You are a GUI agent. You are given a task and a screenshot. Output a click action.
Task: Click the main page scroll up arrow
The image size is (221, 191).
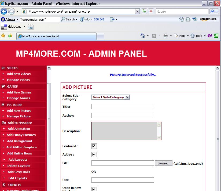click(218, 68)
